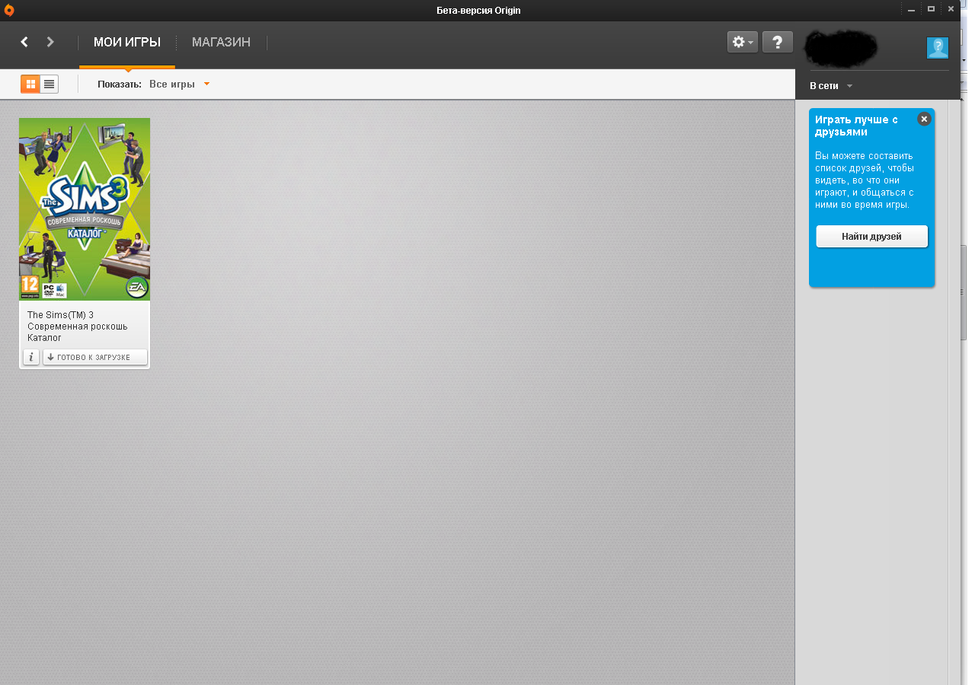975x685 pixels.
Task: Click the user avatar picture
Action: (938, 48)
